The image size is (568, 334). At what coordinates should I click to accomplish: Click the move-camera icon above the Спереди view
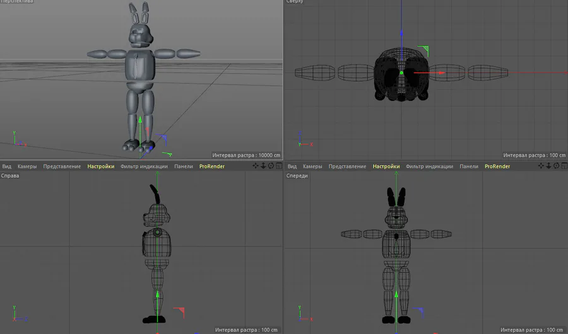541,166
